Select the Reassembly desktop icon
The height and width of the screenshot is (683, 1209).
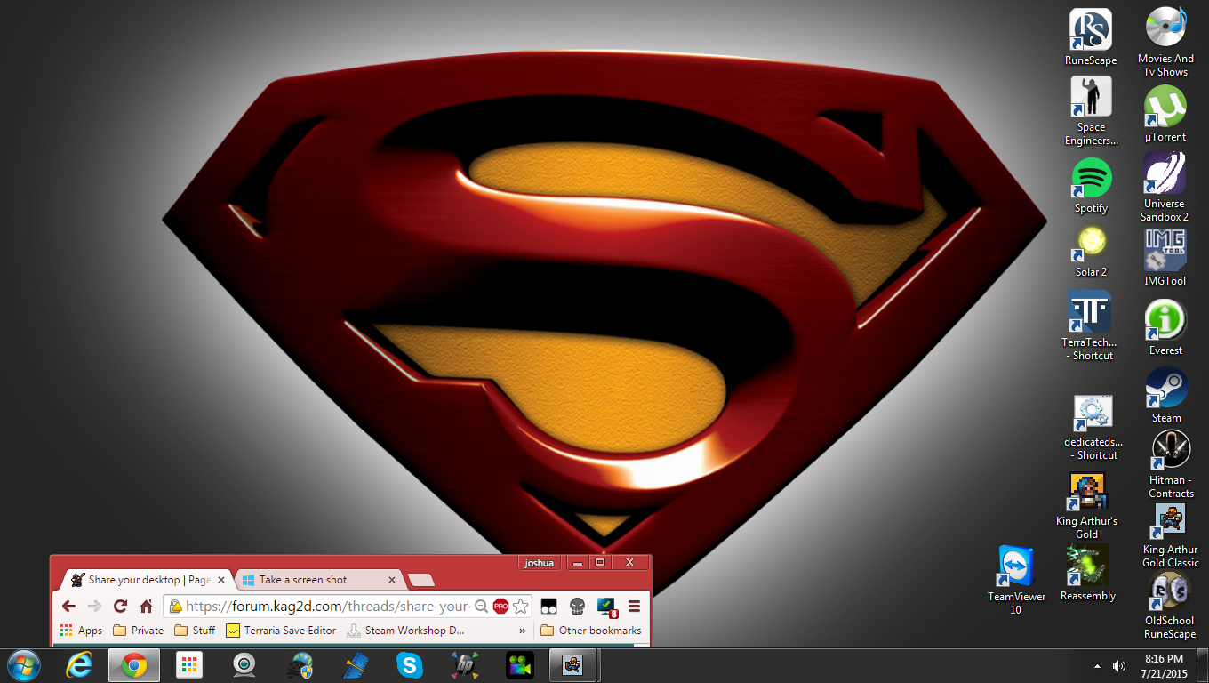1087,574
